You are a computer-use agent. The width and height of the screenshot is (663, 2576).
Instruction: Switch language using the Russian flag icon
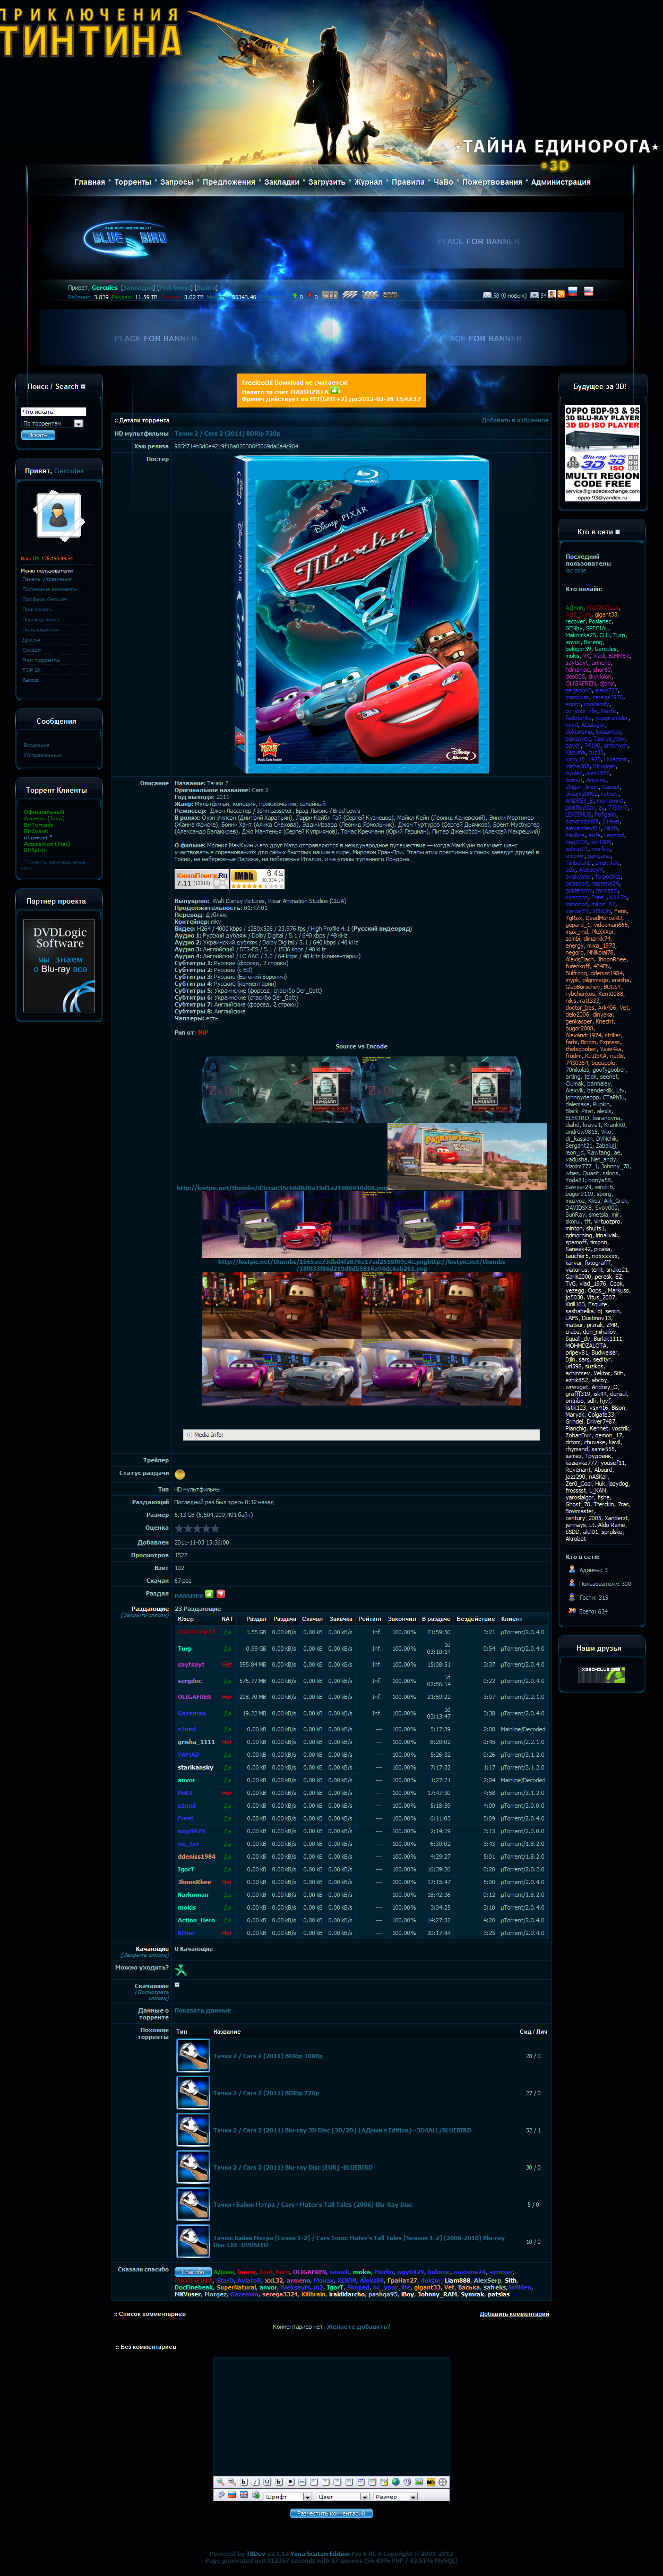tap(574, 291)
